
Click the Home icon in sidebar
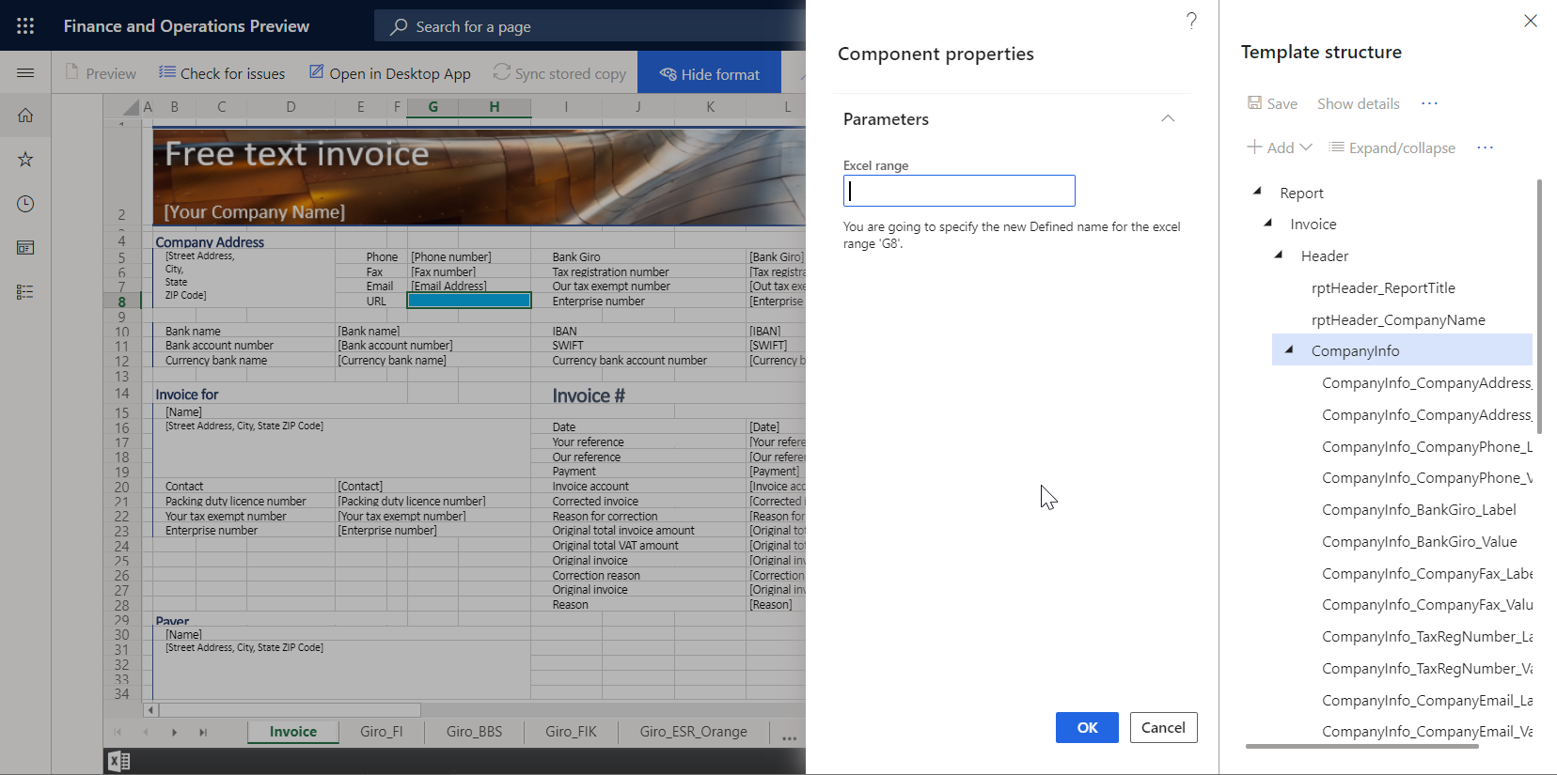25,116
